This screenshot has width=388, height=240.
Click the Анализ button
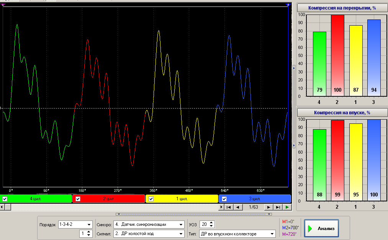tap(321, 229)
